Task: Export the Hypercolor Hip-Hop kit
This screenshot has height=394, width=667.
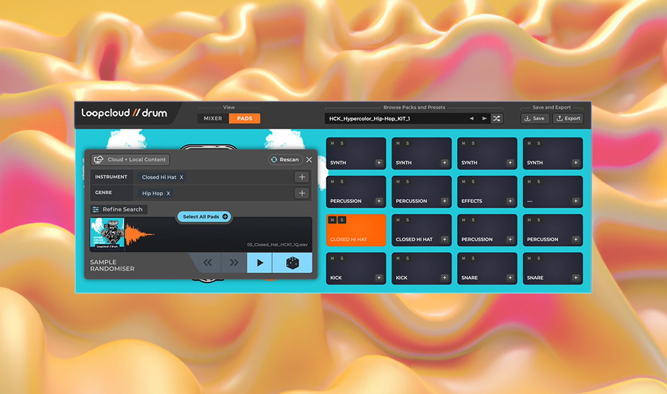Action: (x=568, y=118)
